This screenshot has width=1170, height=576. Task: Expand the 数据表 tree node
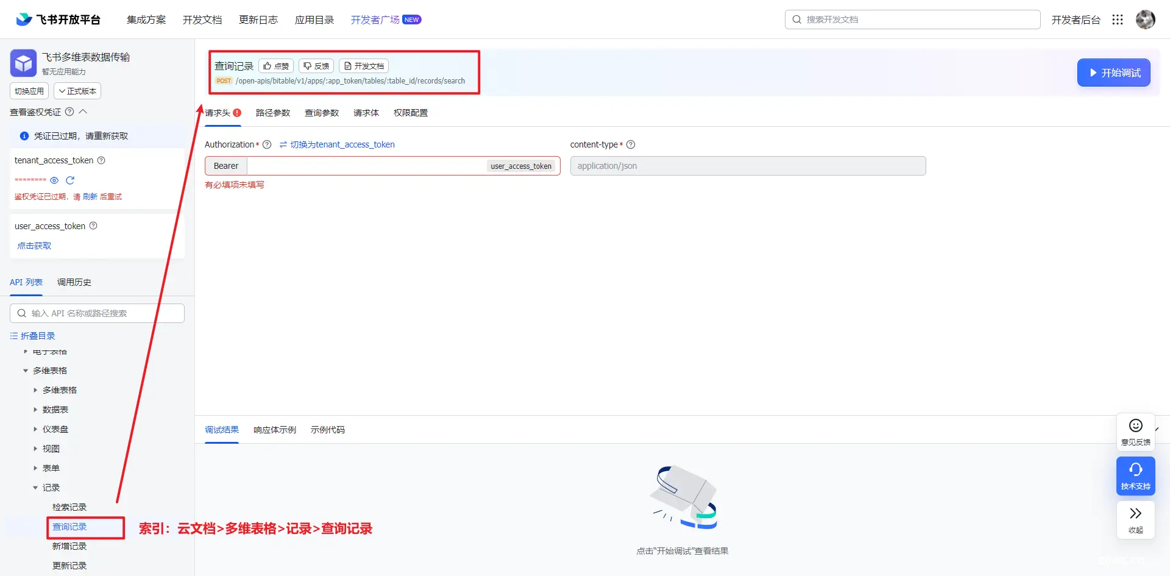tap(35, 410)
